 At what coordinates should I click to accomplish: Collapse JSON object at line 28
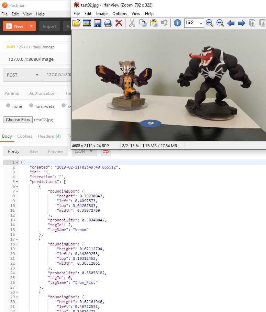(17, 292)
